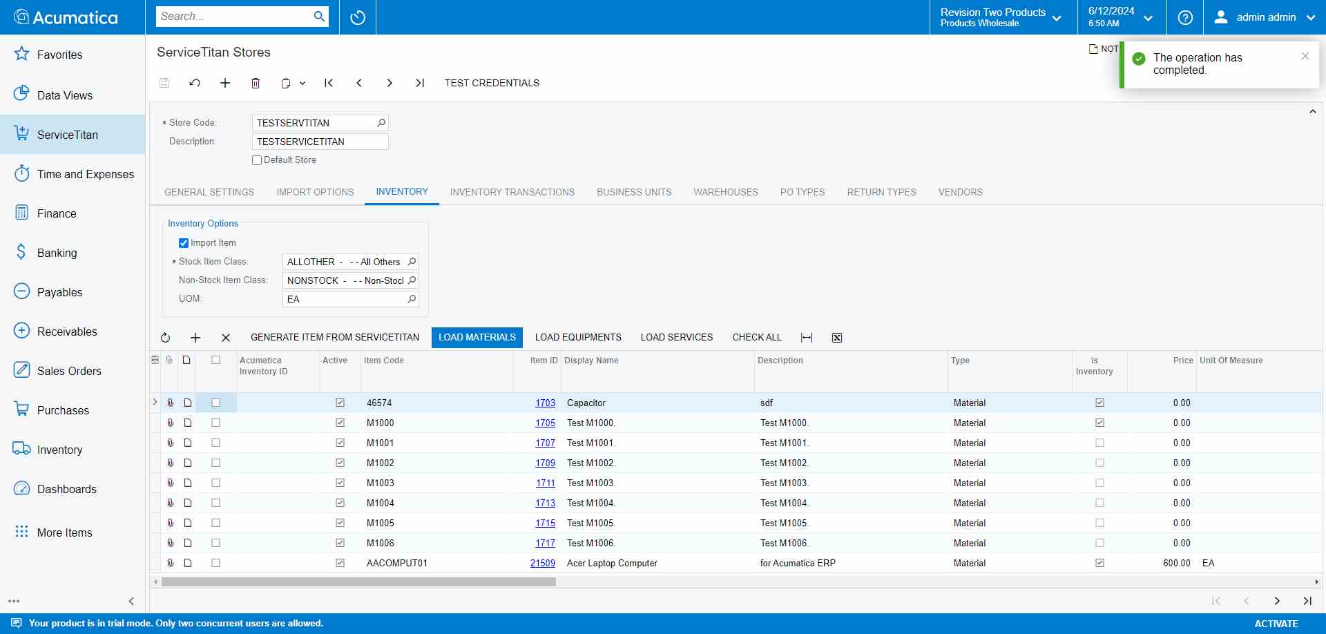Collapse the form header section
1326x634 pixels.
pyautogui.click(x=1313, y=112)
